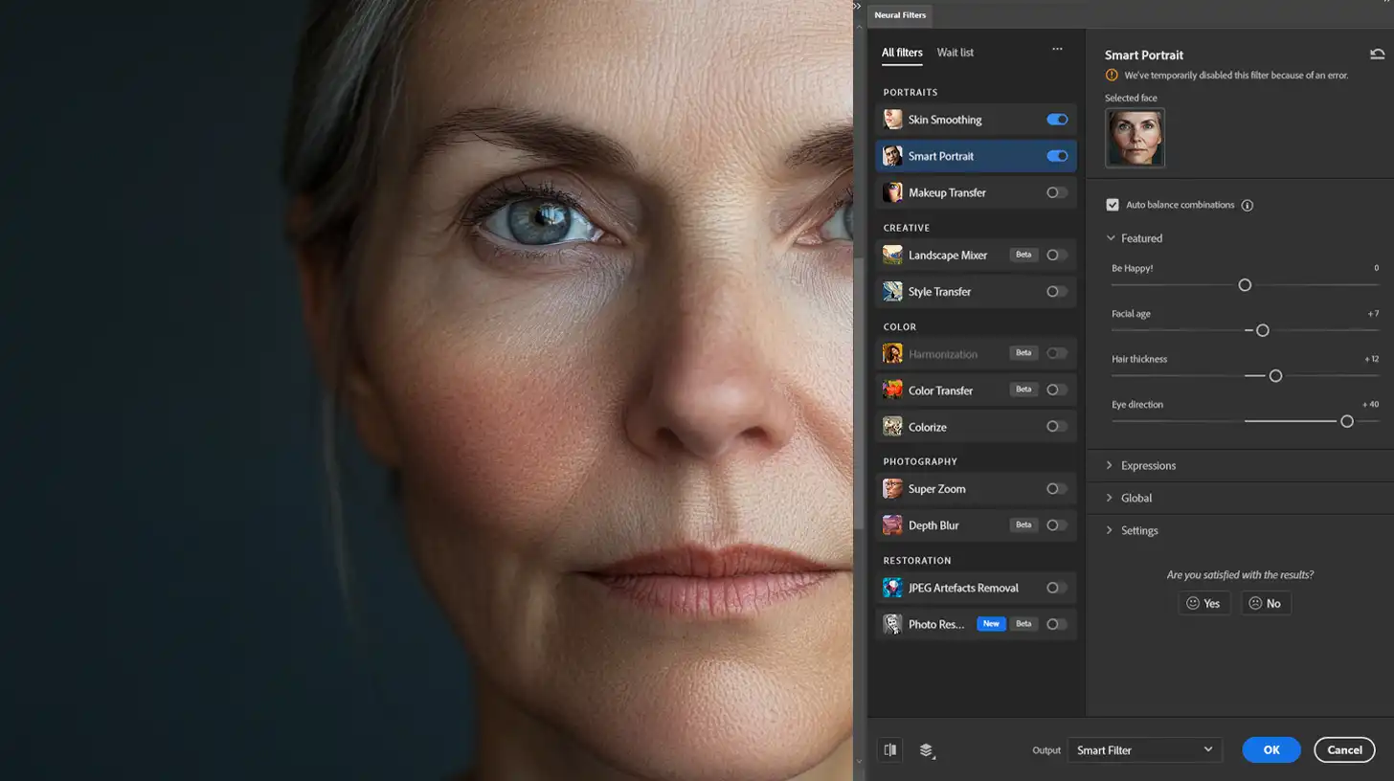Screen dimensions: 1394x781
Task: Click the Skin Smoothing filter icon
Action: 892,120
